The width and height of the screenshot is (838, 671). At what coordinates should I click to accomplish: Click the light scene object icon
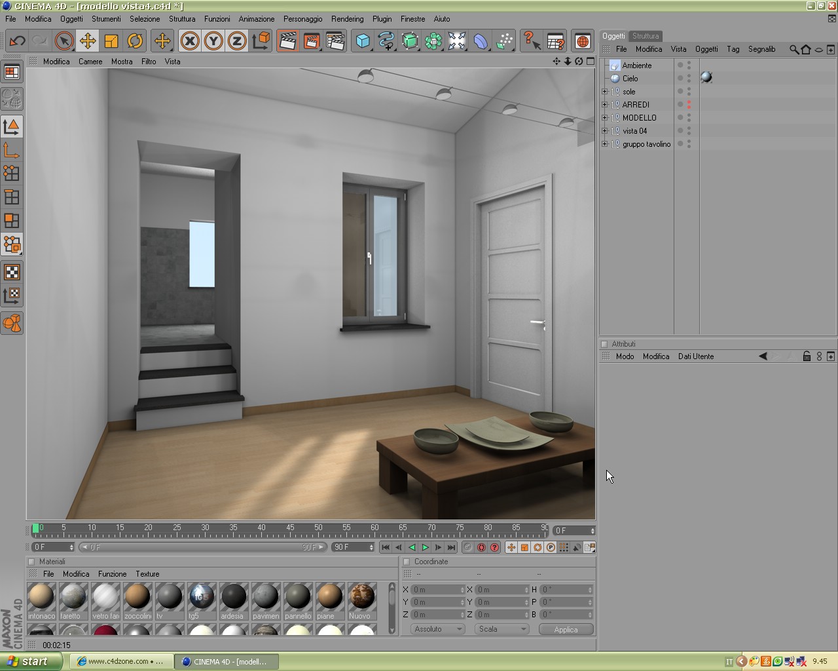[x=457, y=41]
